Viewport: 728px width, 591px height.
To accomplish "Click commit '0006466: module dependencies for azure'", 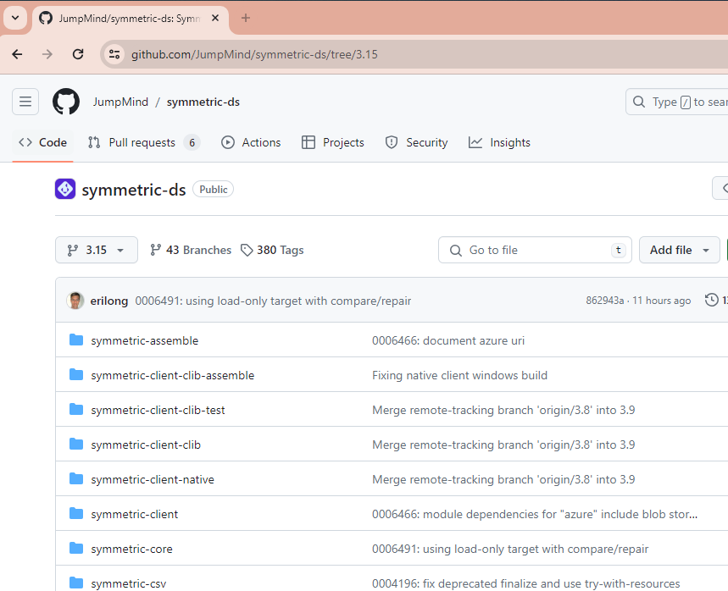I will point(535,515).
